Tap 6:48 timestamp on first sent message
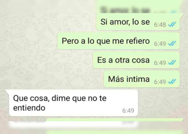Screen dimensions: 188x134 [160, 25]
